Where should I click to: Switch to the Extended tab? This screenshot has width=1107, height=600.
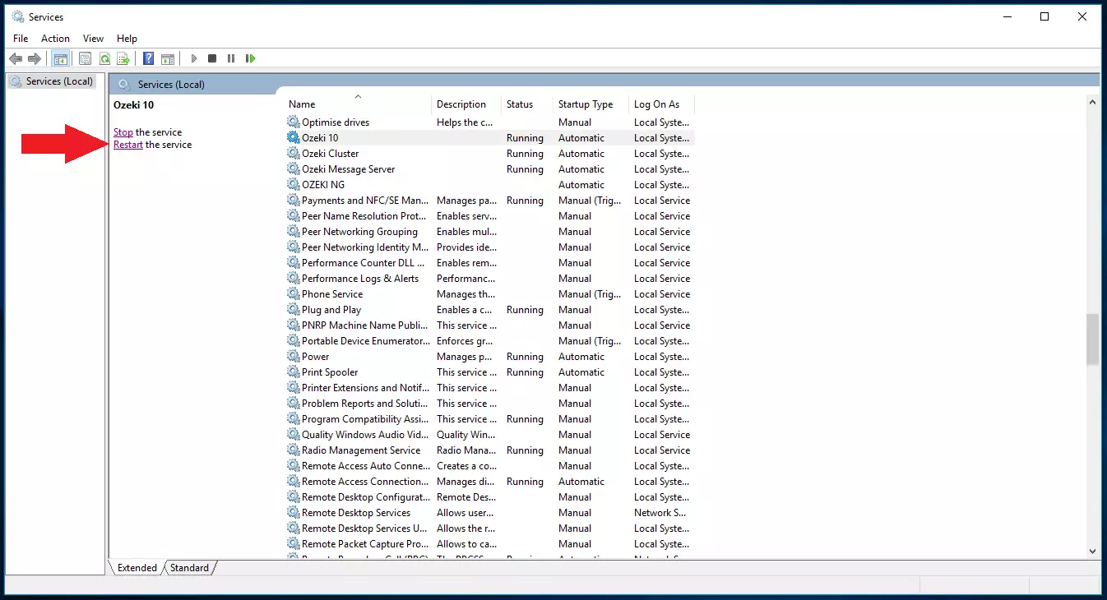pyautogui.click(x=137, y=568)
